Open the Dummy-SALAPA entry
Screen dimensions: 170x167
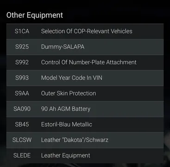(63, 47)
